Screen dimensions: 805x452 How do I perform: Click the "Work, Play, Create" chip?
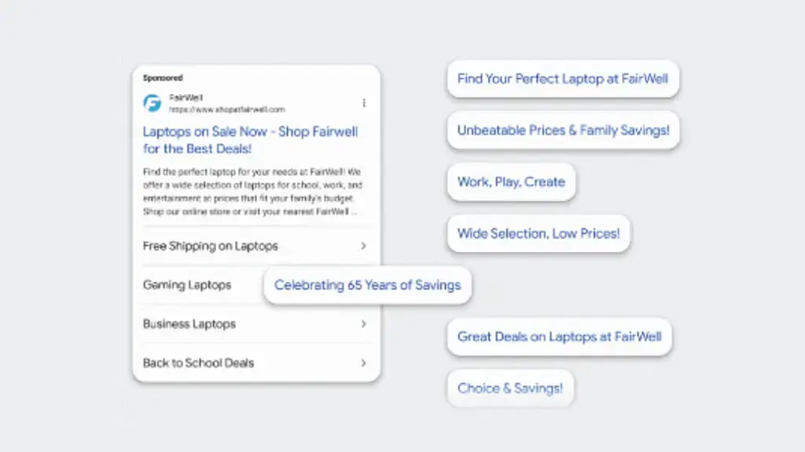click(511, 182)
